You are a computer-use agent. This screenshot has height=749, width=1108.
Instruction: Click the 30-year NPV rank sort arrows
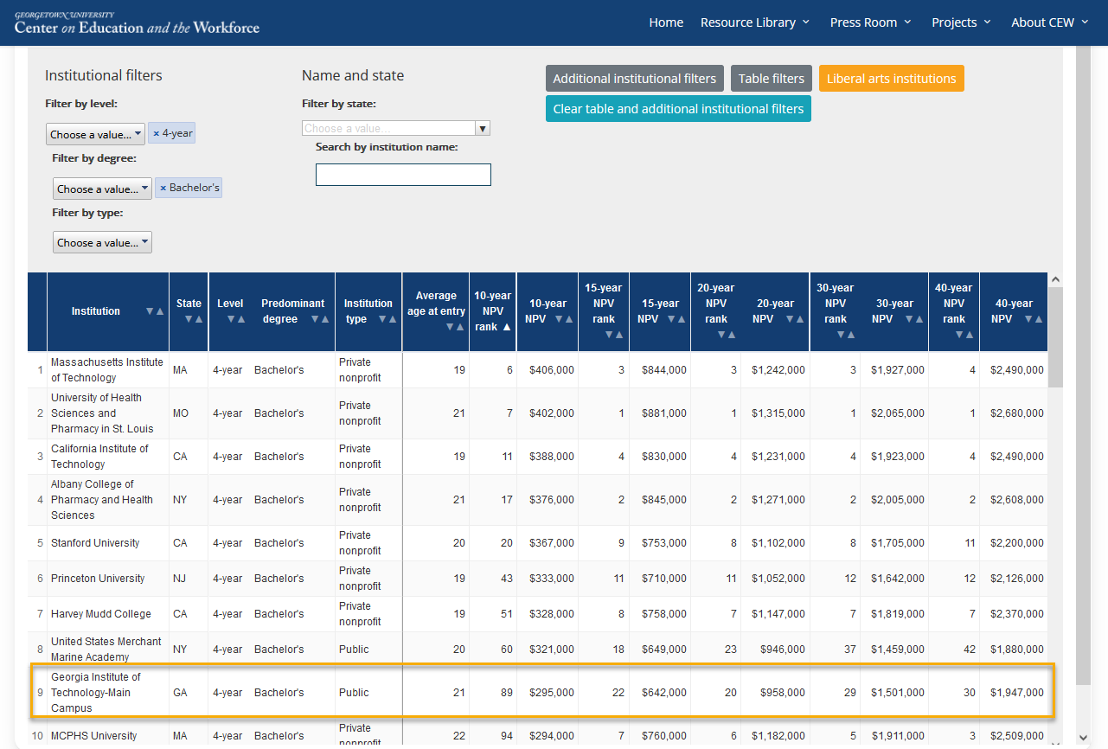[846, 335]
